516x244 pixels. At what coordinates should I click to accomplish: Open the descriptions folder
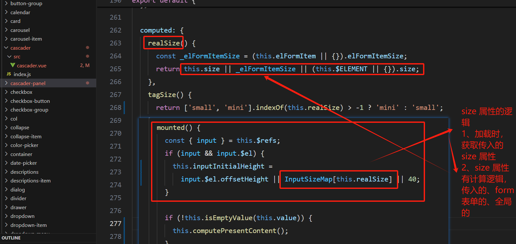pos(24,172)
